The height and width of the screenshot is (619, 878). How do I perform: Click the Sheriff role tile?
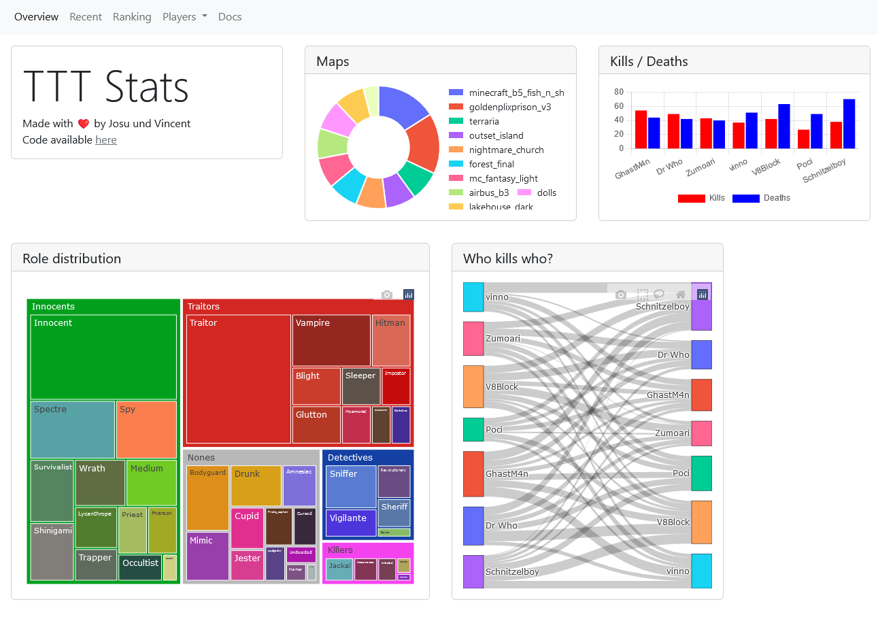click(394, 514)
